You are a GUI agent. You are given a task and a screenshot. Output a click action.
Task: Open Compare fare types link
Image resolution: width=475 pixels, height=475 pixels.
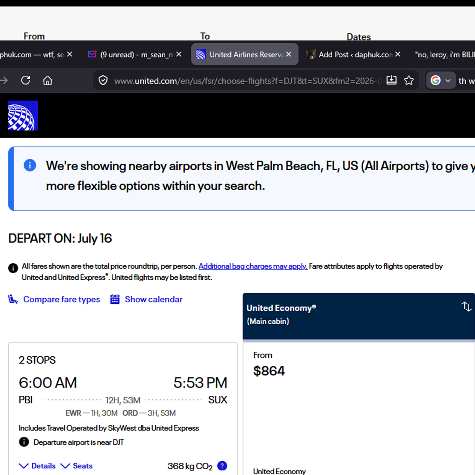(x=62, y=300)
